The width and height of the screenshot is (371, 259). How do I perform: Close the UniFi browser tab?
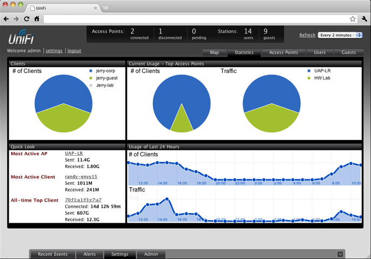pos(96,8)
